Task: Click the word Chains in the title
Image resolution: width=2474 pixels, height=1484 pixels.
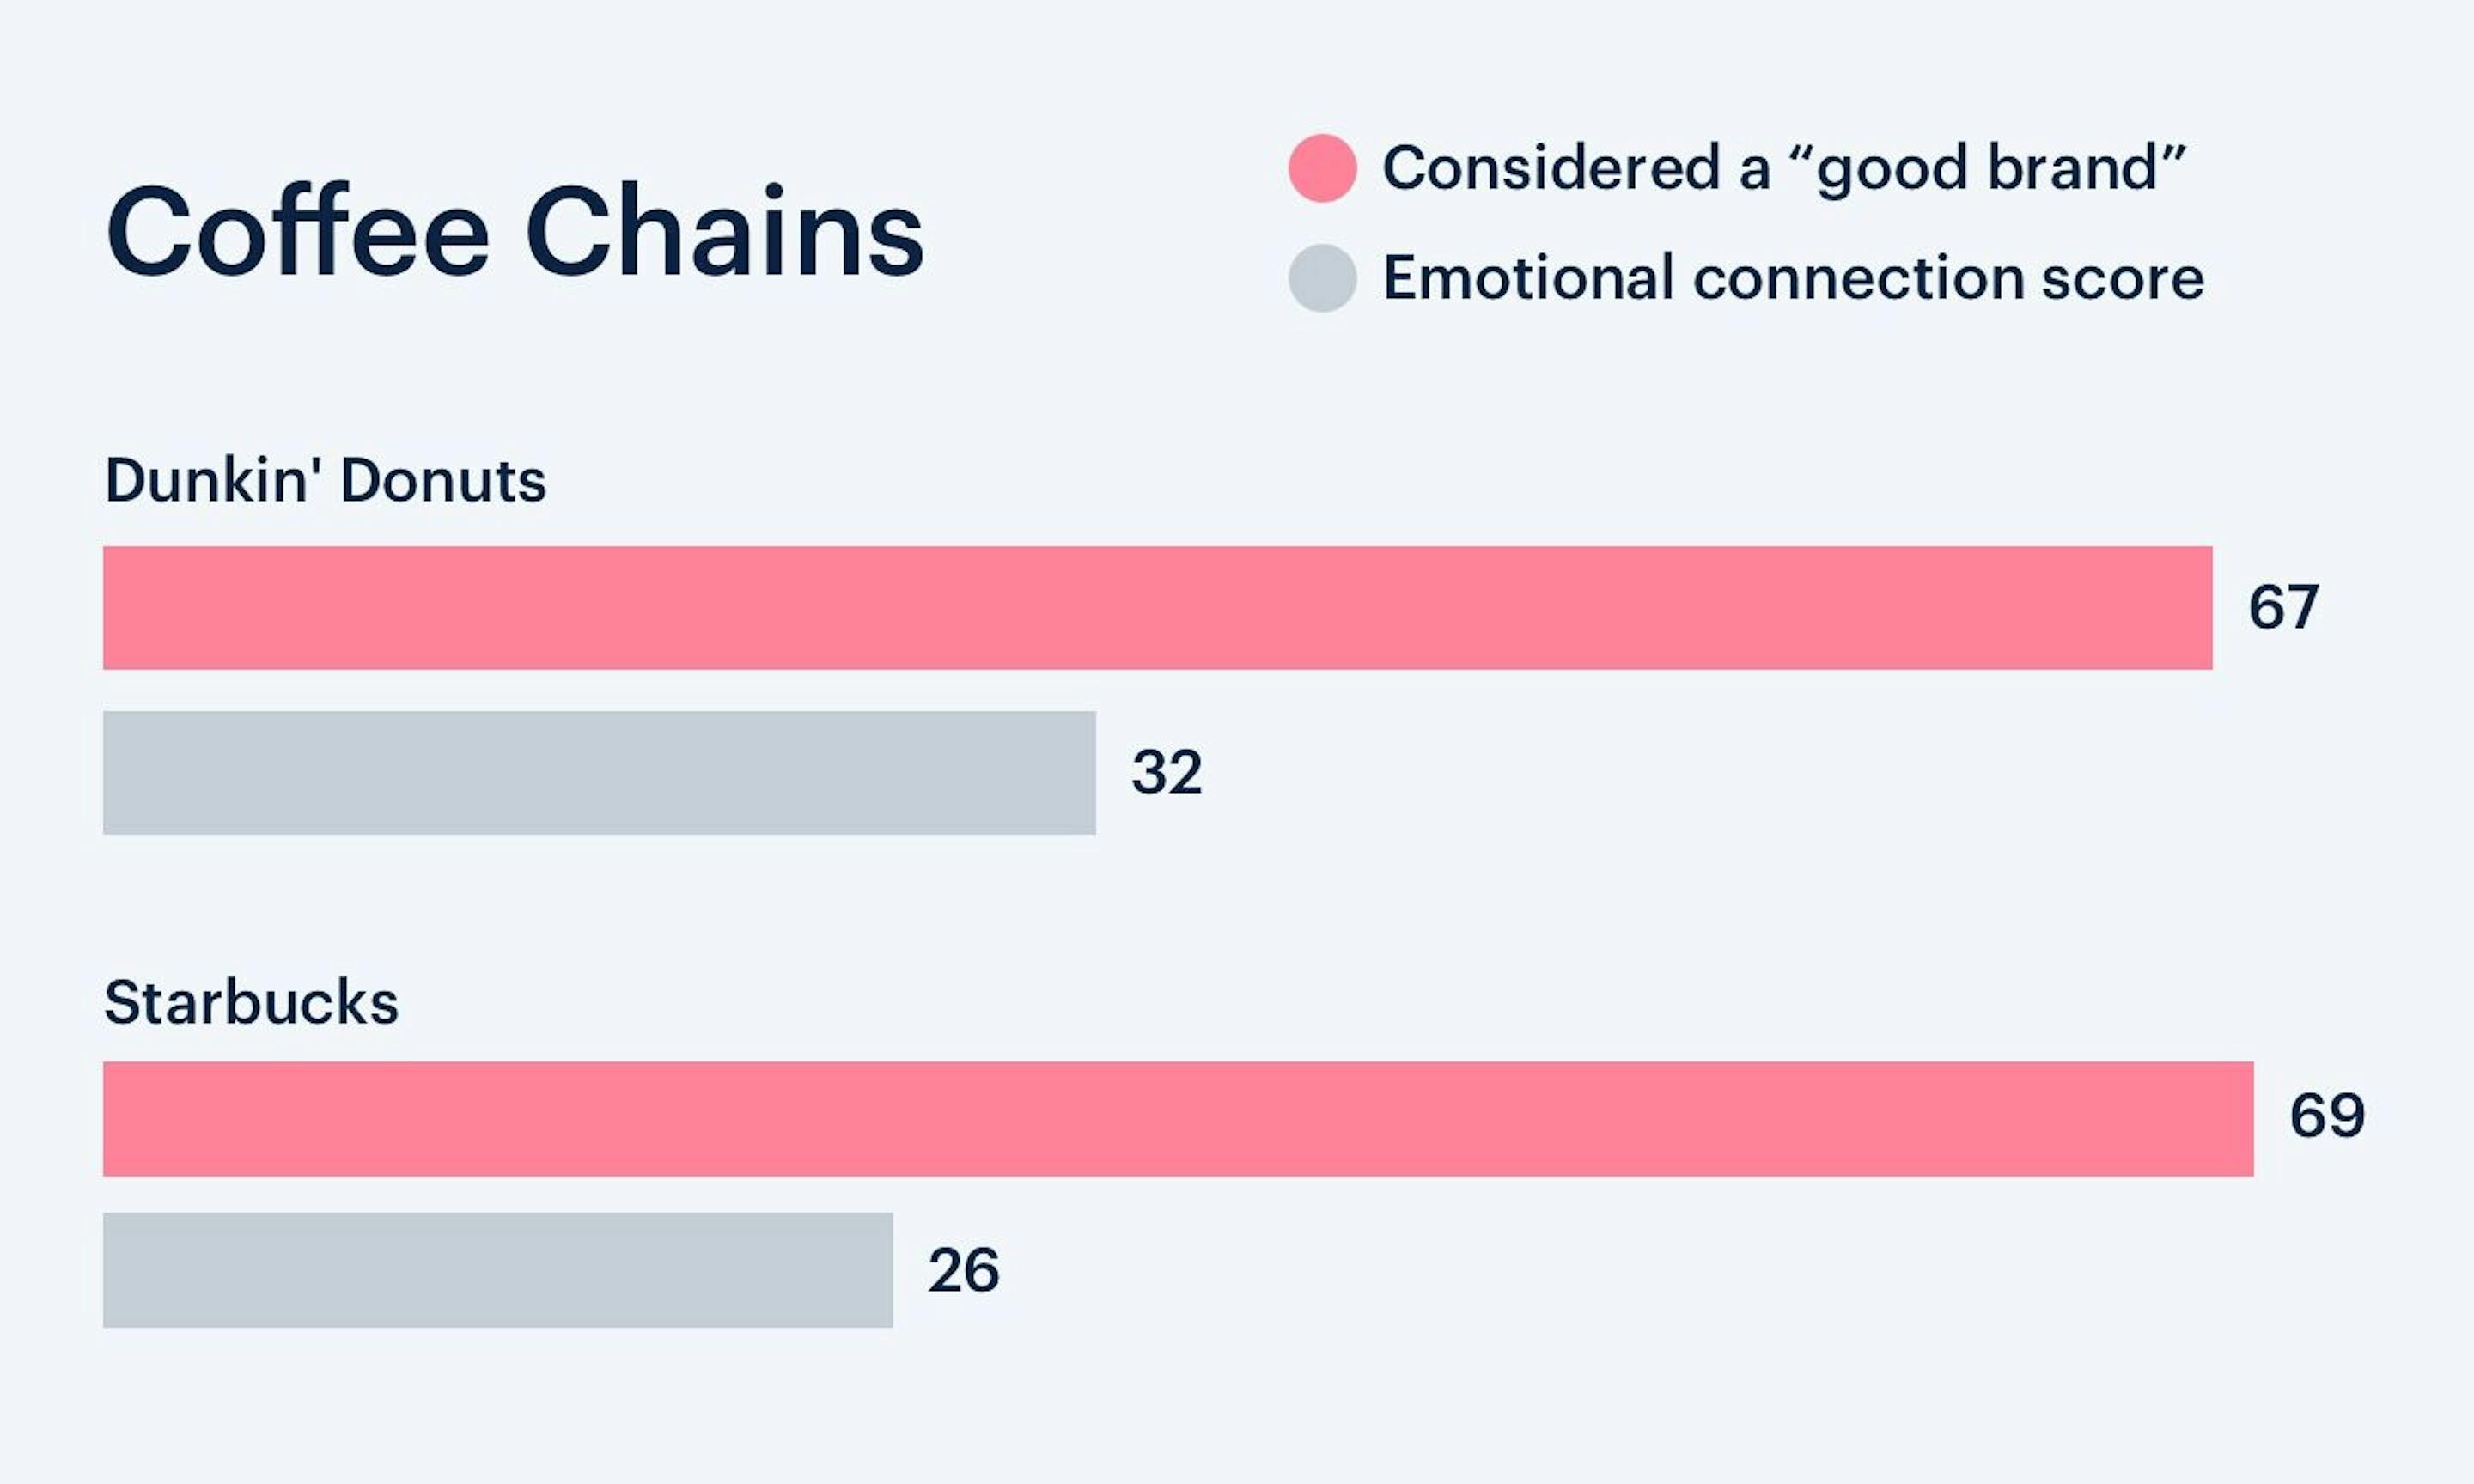Action: 725,231
